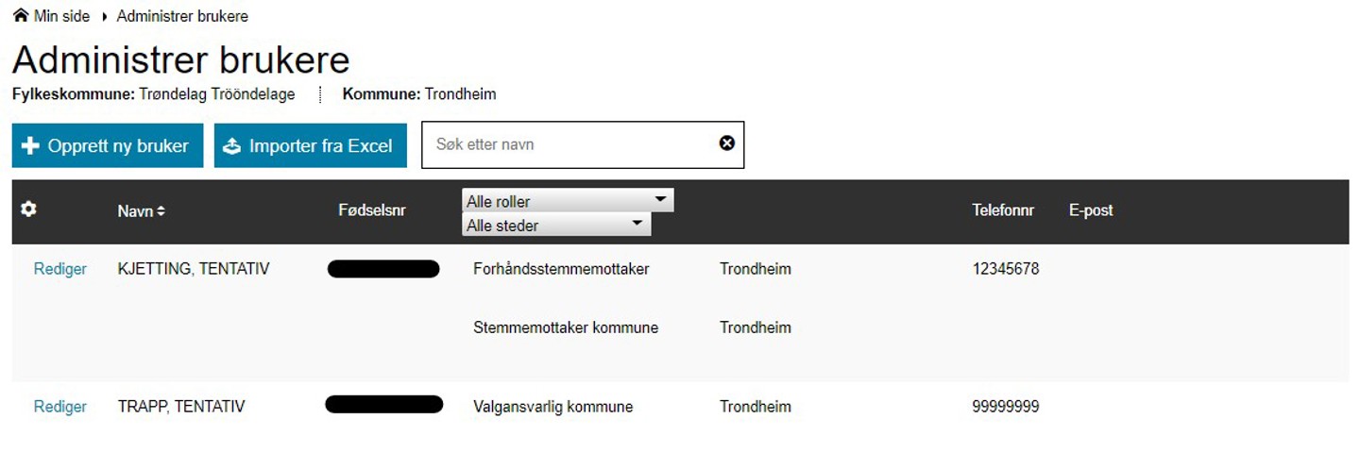Clear the search with the X icon

[726, 143]
